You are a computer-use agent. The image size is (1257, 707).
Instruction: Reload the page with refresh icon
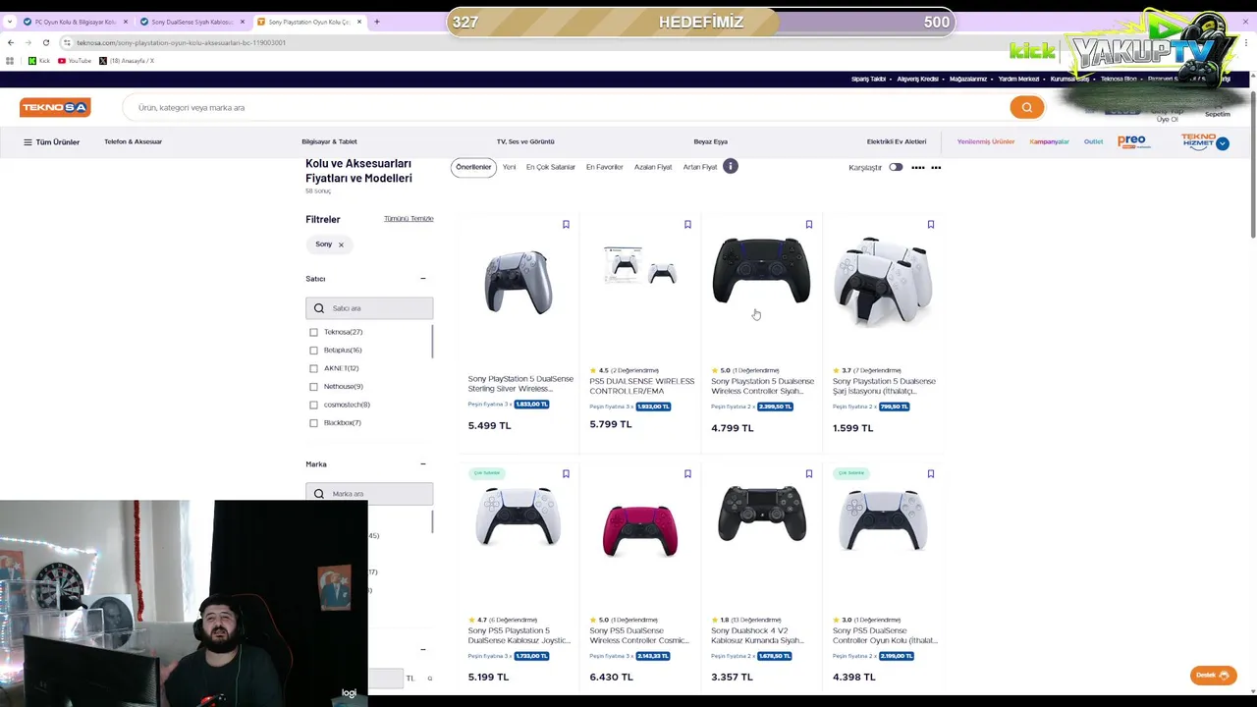point(45,42)
